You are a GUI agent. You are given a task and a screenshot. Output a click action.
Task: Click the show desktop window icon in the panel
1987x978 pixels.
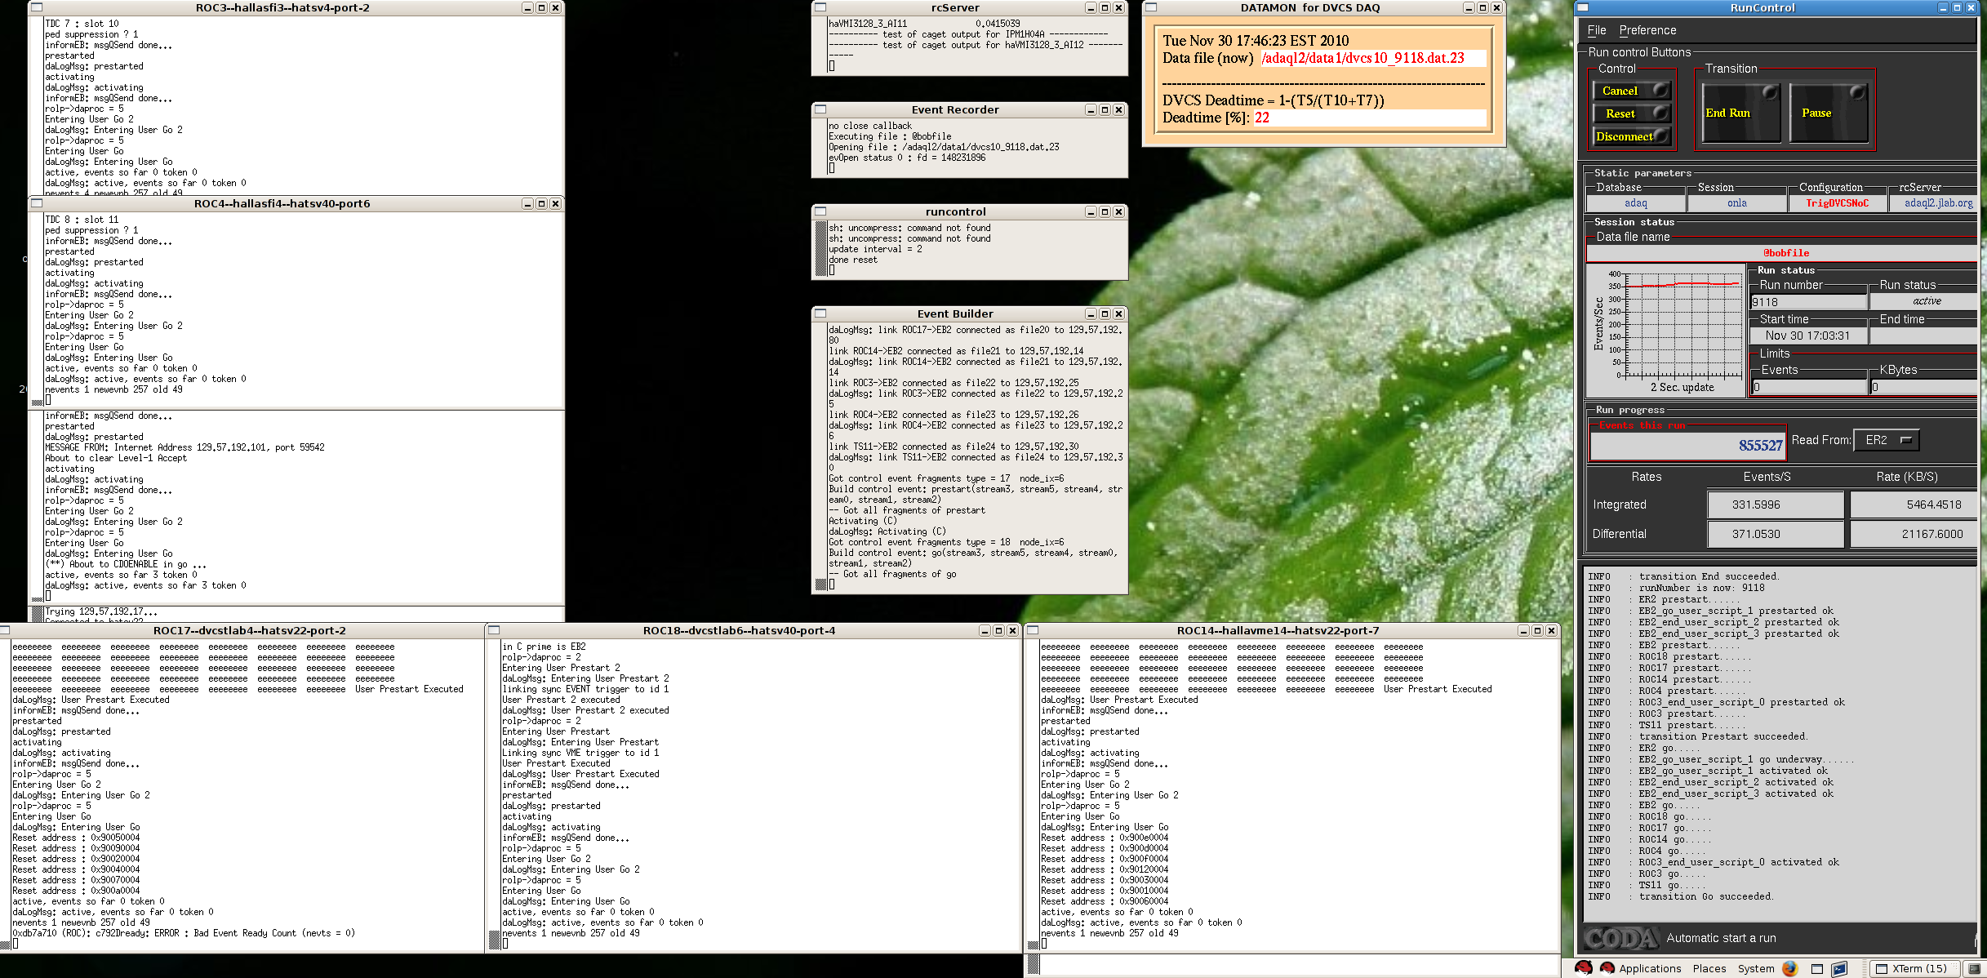click(x=1817, y=969)
